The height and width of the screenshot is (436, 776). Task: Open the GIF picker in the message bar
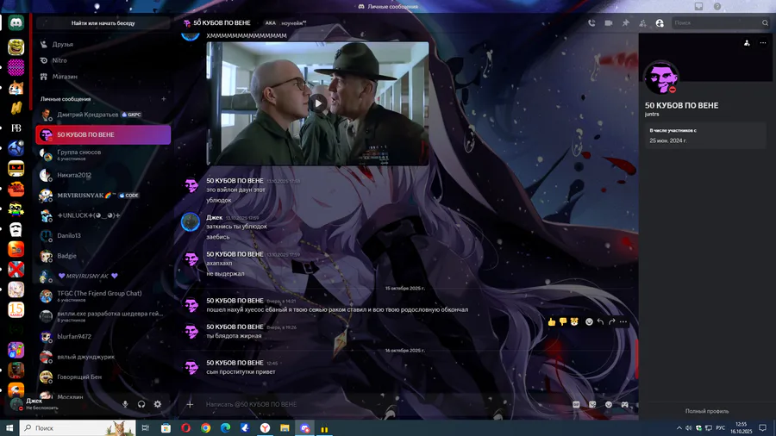click(x=576, y=404)
